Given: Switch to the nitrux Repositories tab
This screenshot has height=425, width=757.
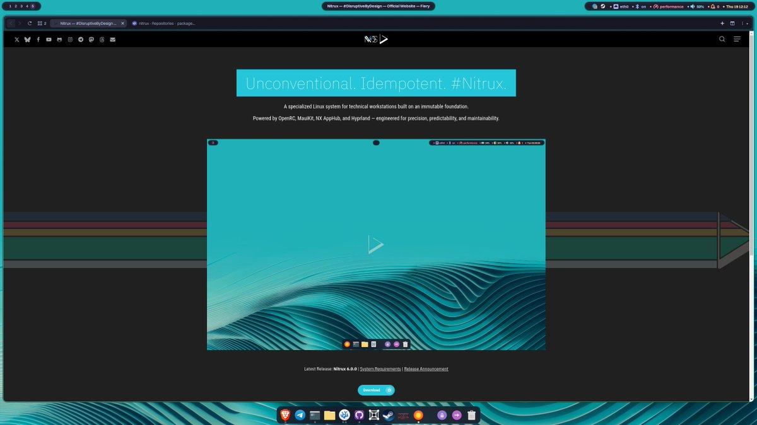Looking at the screenshot, I should point(164,23).
